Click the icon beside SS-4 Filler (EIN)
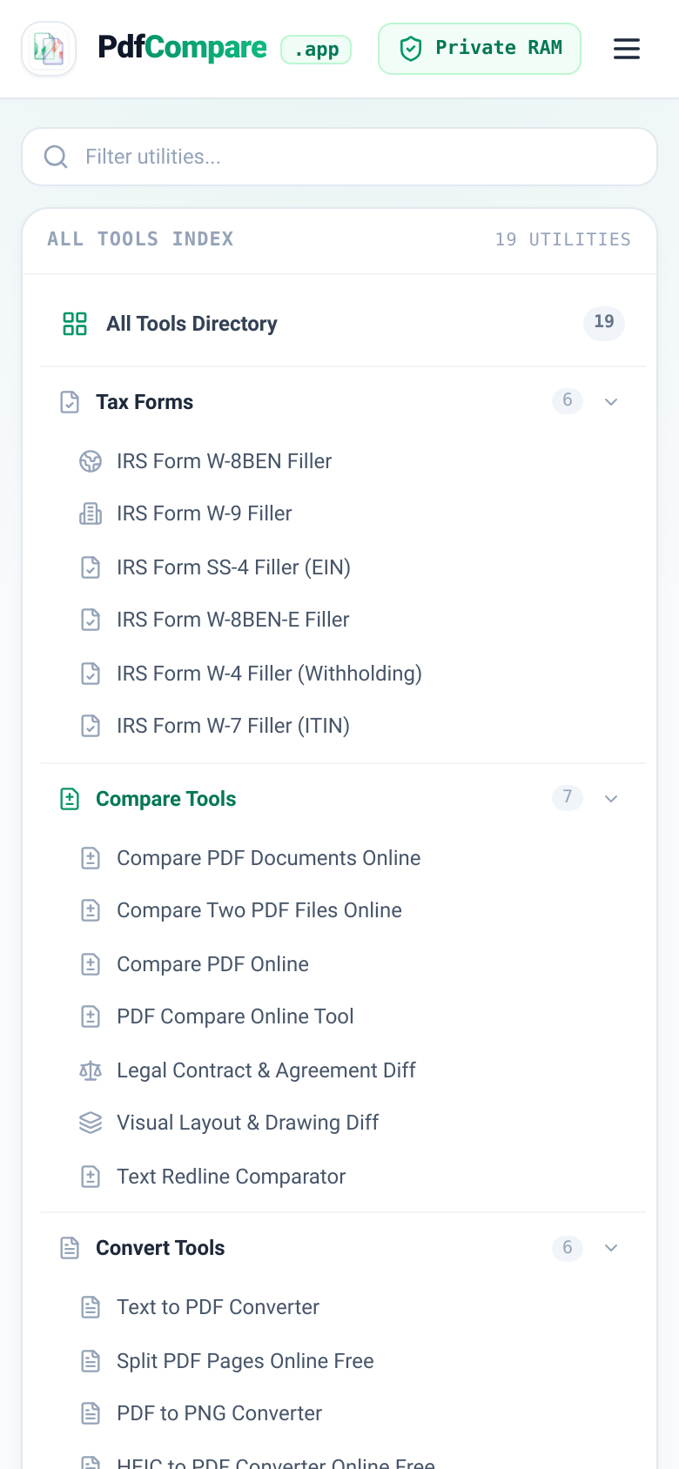Screen dimensions: 679x1469 (91, 567)
